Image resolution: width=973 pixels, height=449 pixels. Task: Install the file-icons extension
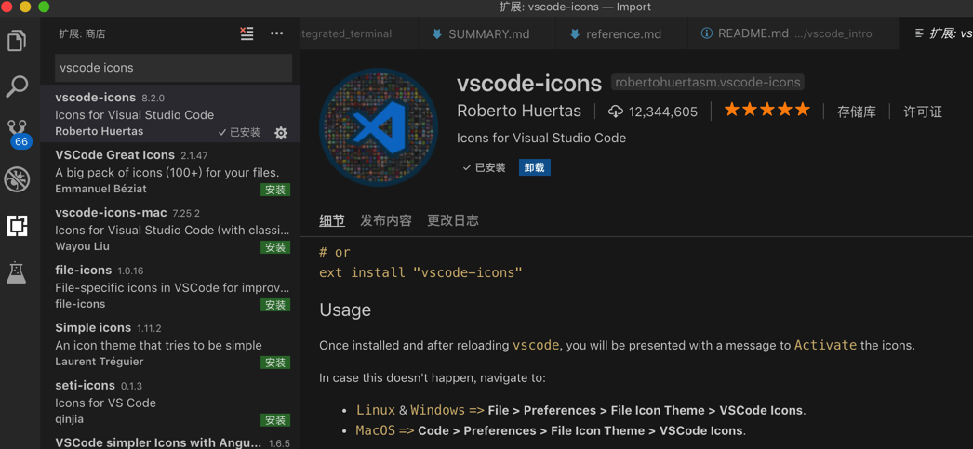click(x=275, y=305)
